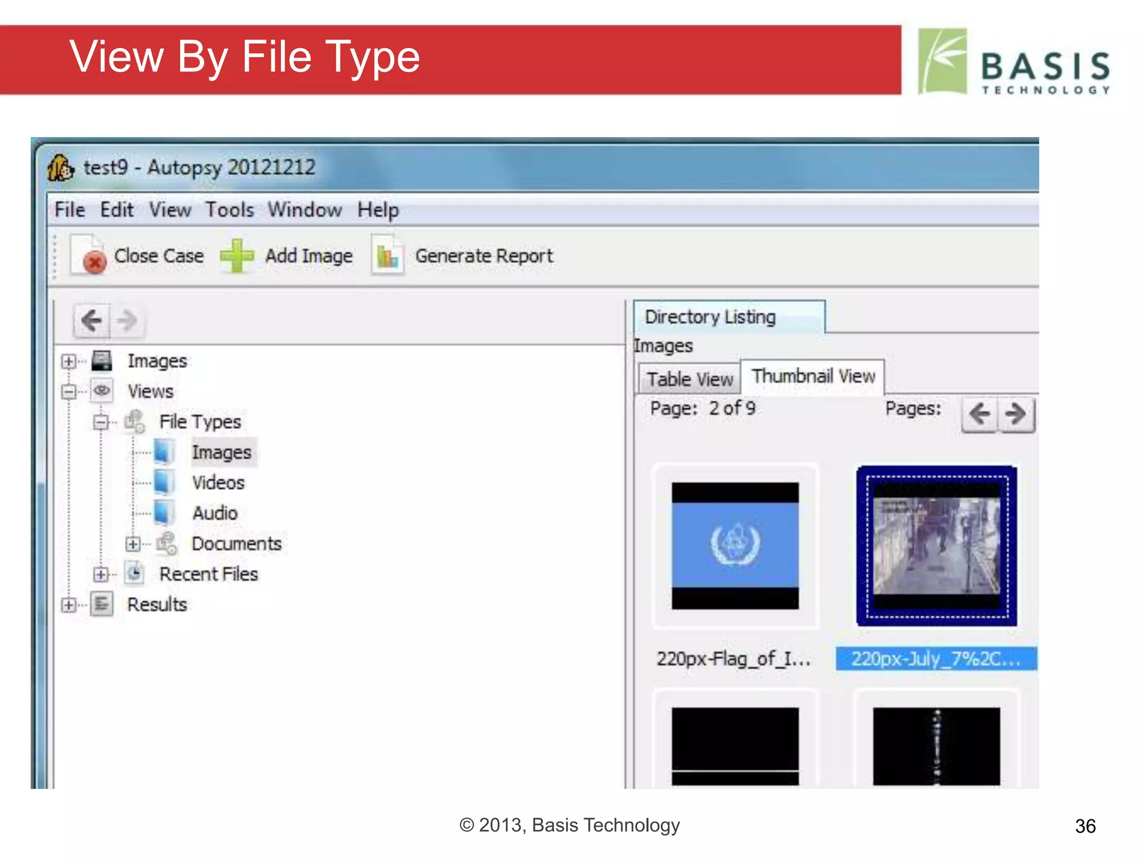Click the blue icon next to Audio
Screen dimensions: 1145x859
(x=164, y=512)
